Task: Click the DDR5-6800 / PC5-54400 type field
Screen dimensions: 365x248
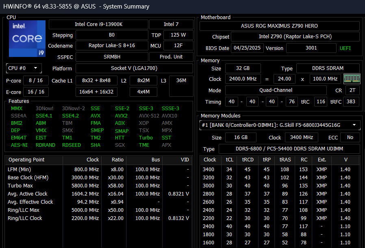Action: click(289, 149)
